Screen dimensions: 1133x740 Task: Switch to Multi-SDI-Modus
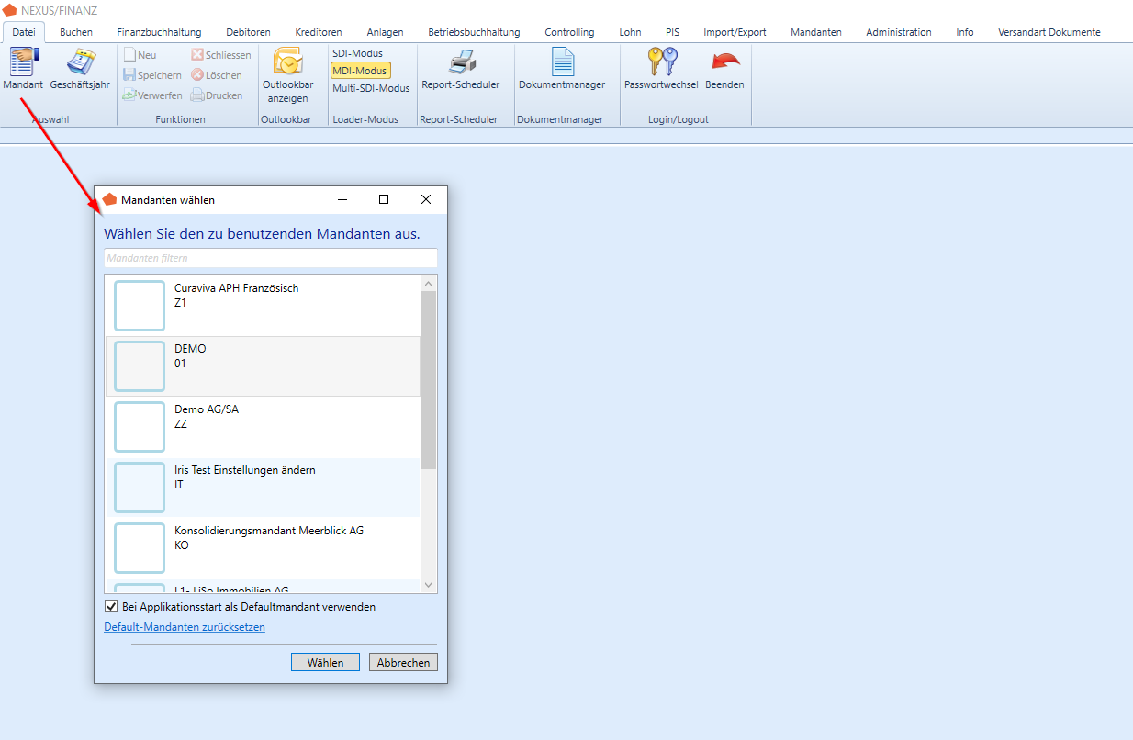(371, 89)
